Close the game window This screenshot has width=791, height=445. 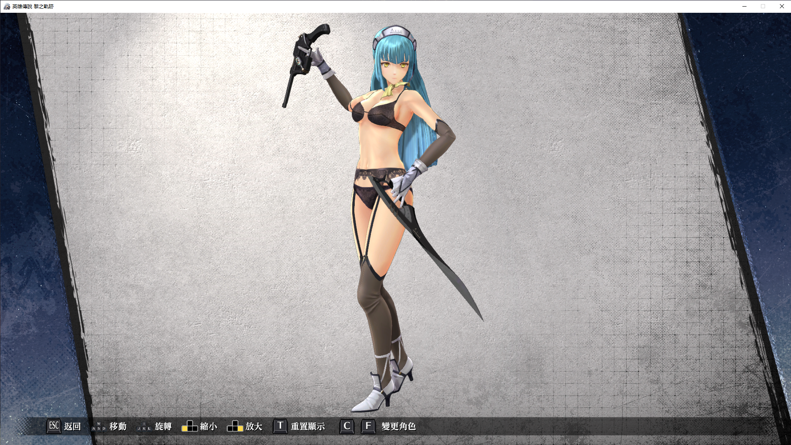pyautogui.click(x=782, y=6)
